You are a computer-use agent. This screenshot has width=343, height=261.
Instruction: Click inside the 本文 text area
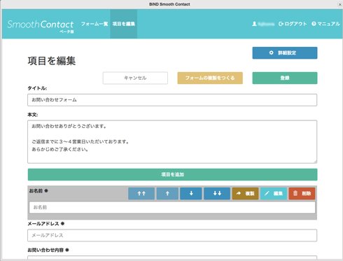click(x=172, y=141)
